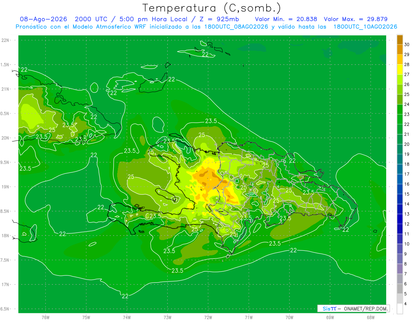
Task: Click the purple swatch between 8 and 9
Action: tap(400, 259)
